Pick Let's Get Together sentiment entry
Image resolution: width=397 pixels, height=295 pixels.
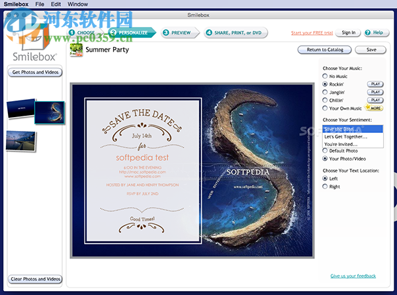[x=353, y=137]
